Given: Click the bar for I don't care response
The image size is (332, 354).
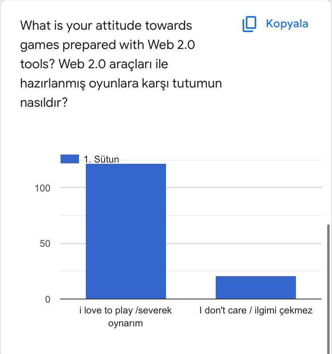Looking at the screenshot, I should point(255,287).
